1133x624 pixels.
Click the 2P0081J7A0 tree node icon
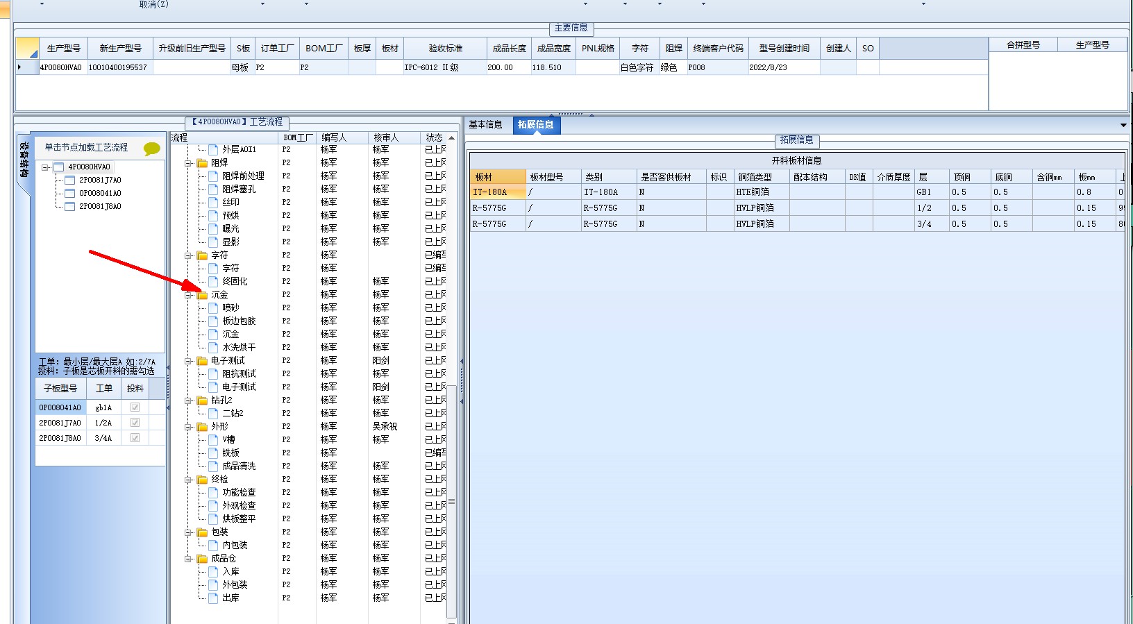pyautogui.click(x=70, y=180)
